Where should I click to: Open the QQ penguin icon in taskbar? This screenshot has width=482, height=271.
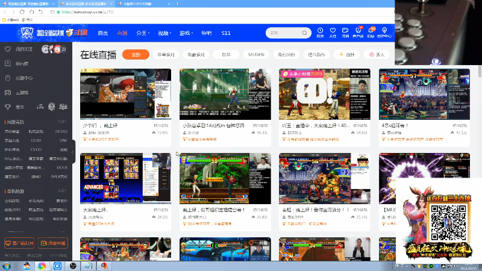27,266
